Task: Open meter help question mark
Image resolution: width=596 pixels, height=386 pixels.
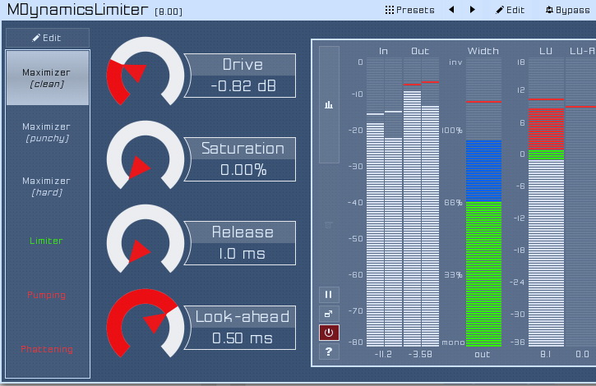Action: pyautogui.click(x=329, y=352)
